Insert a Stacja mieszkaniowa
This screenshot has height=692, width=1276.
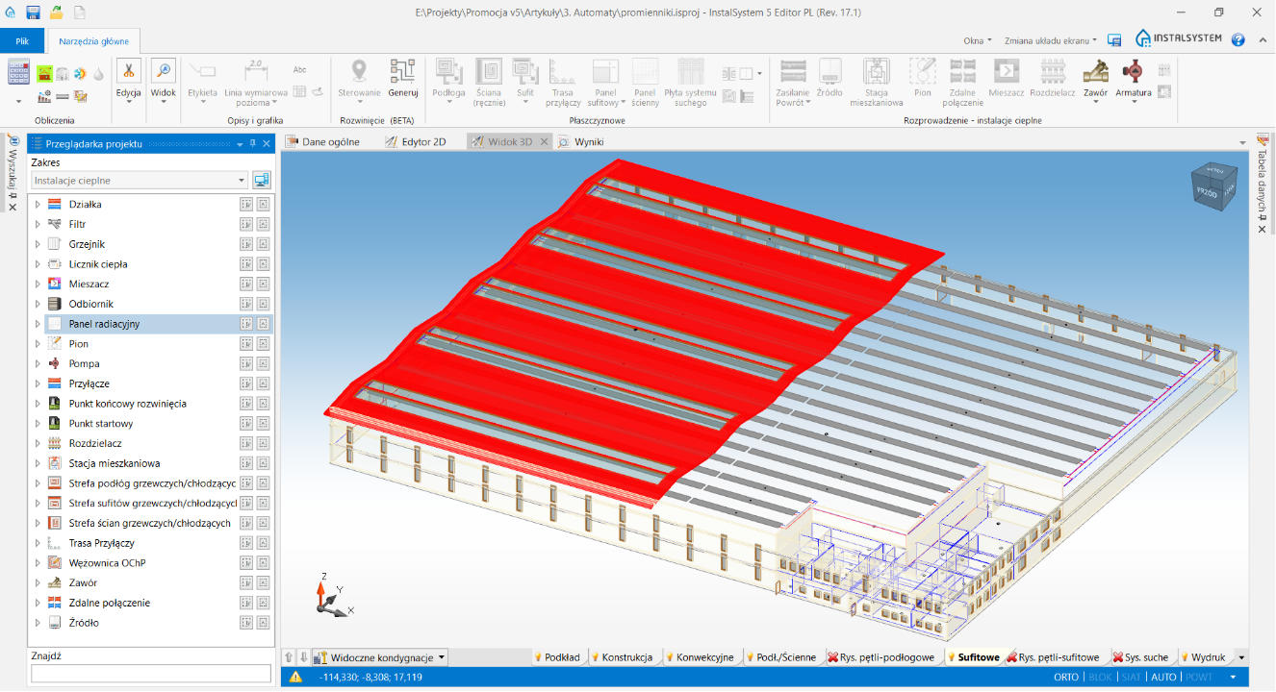(877, 82)
